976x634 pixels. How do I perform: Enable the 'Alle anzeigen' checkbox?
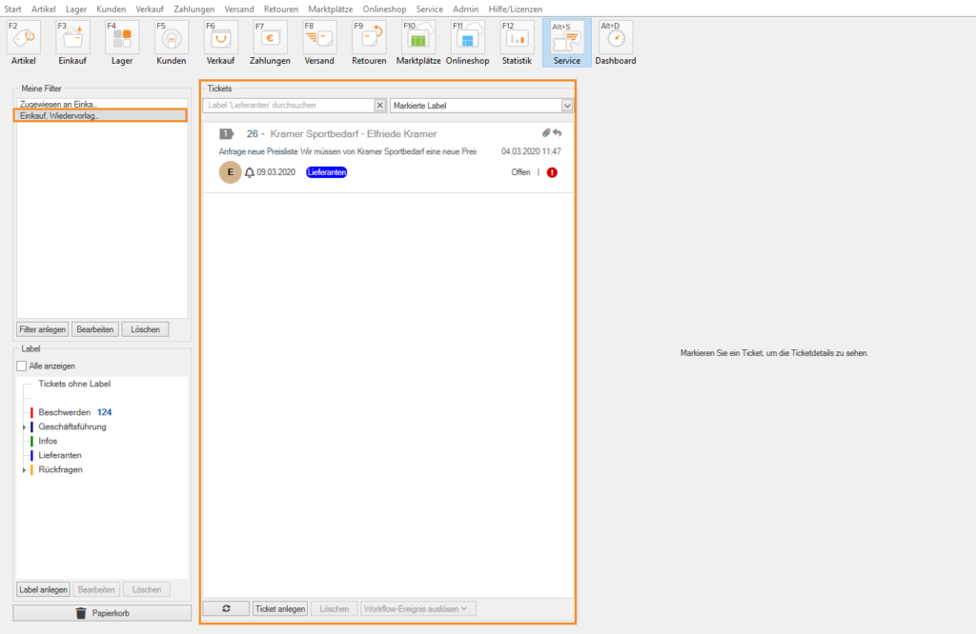click(22, 366)
